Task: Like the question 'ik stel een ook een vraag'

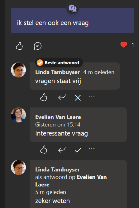Action: [x=19, y=46]
